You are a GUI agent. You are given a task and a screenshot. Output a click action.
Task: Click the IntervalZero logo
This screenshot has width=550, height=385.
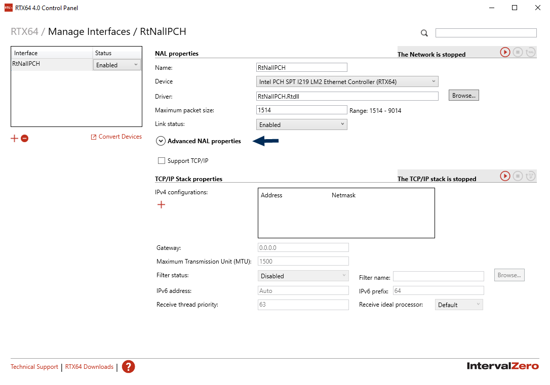pos(502,366)
